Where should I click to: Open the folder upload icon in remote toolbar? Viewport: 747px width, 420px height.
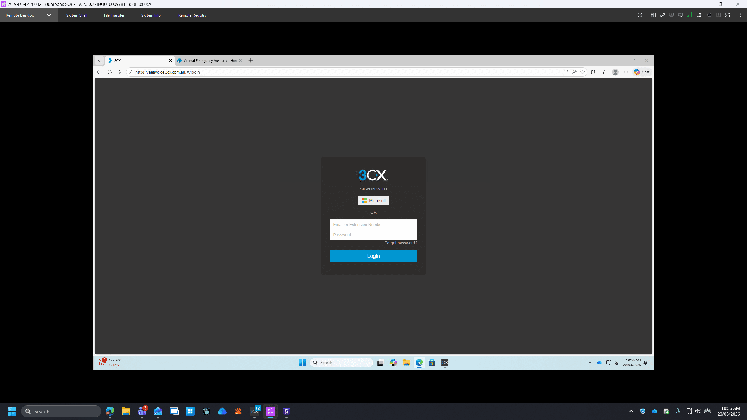[x=699, y=15]
